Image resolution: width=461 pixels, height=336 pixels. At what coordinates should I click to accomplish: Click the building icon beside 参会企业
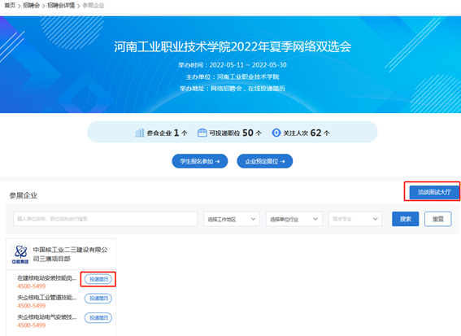click(139, 133)
